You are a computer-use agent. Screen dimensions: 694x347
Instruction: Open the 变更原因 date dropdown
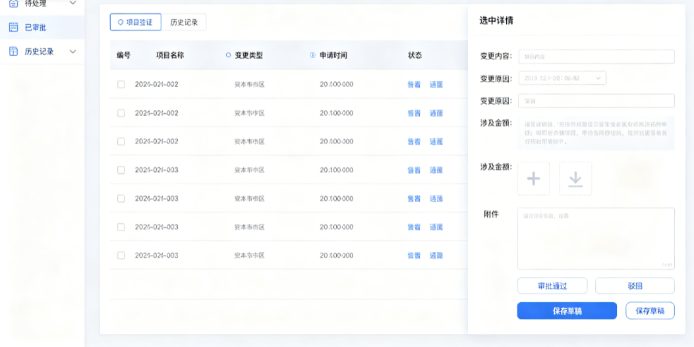point(562,78)
